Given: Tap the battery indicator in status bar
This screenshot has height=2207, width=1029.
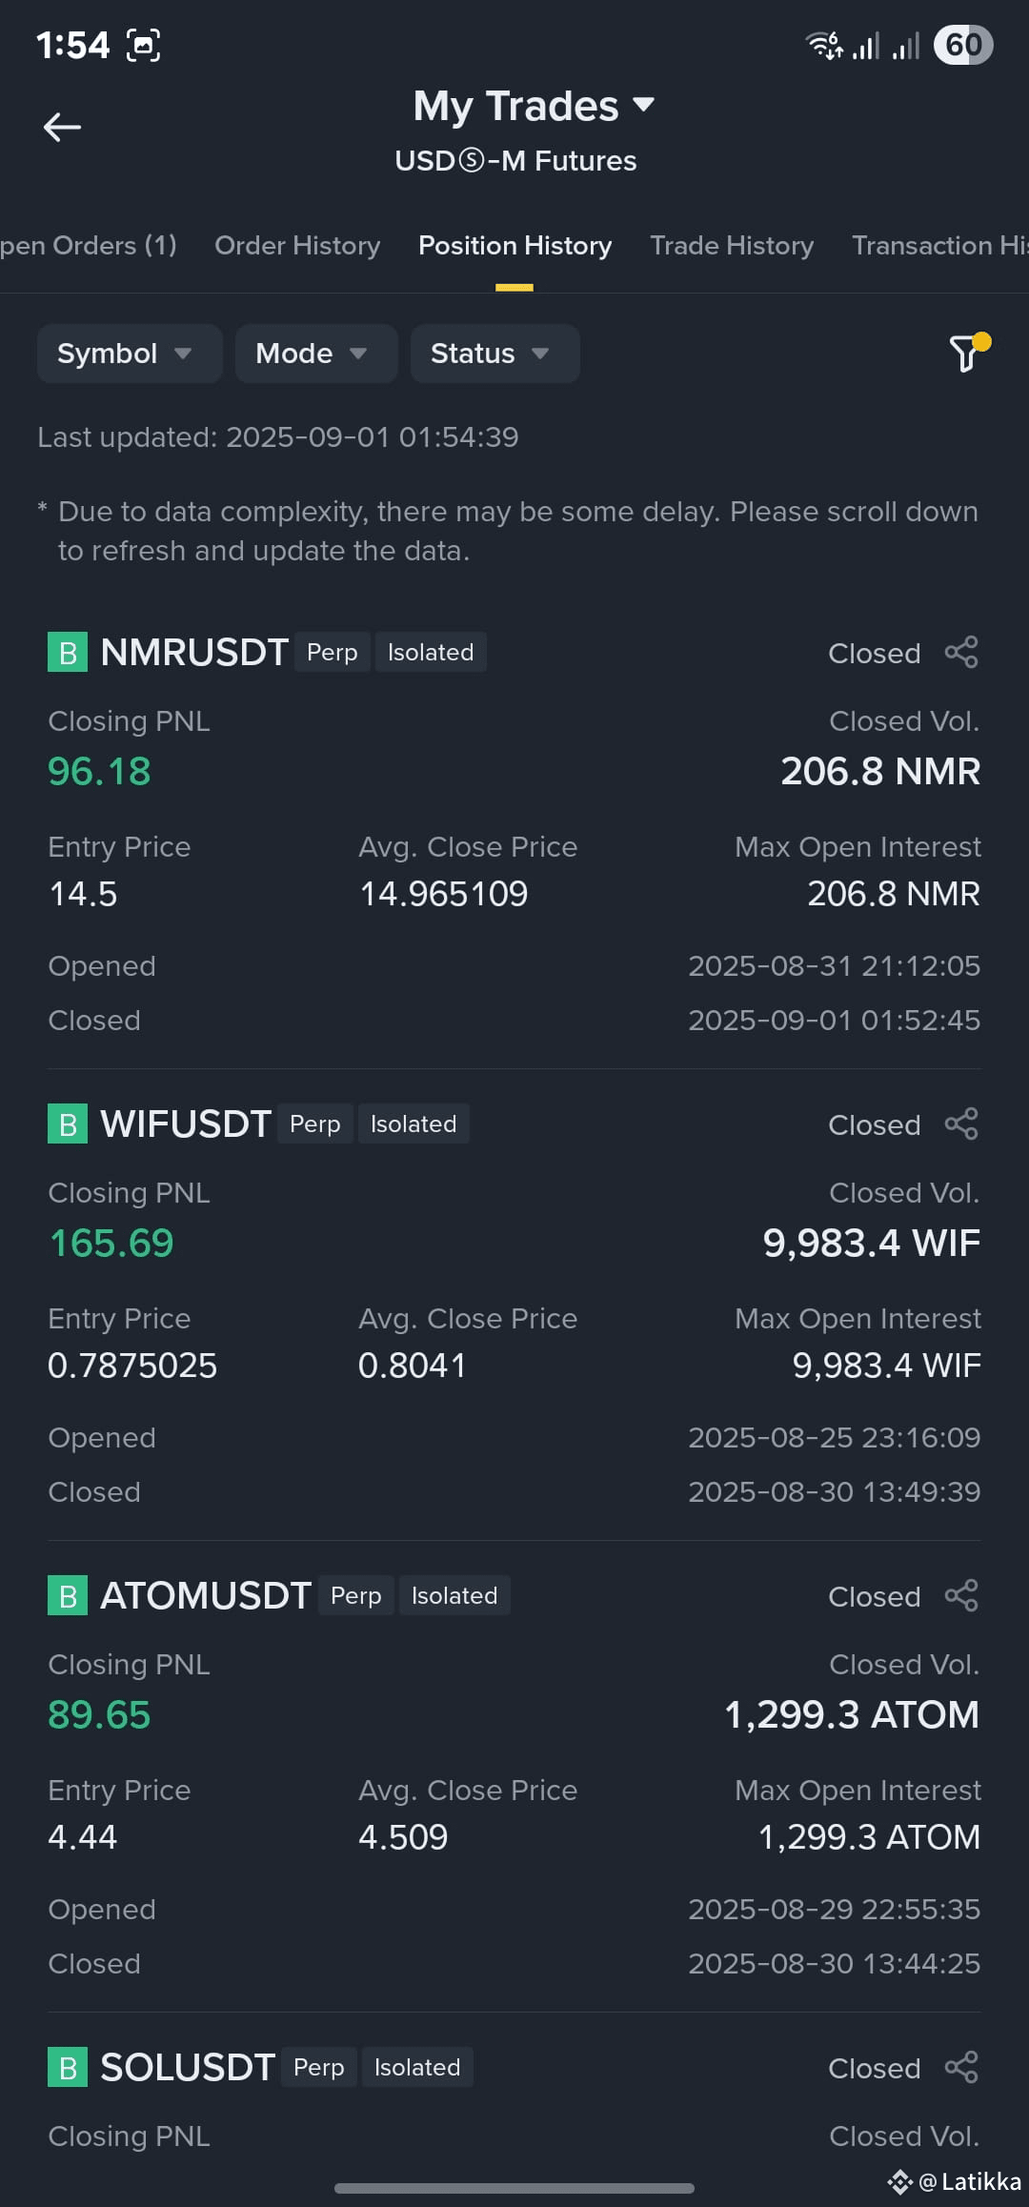Looking at the screenshot, I should tap(963, 45).
